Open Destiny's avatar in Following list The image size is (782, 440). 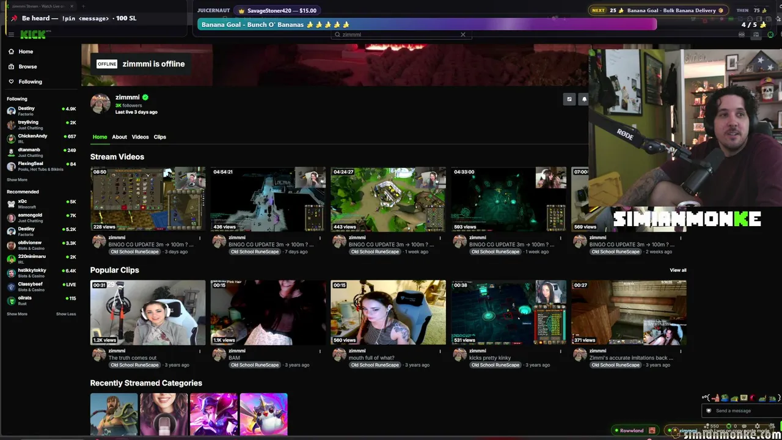[x=11, y=111]
